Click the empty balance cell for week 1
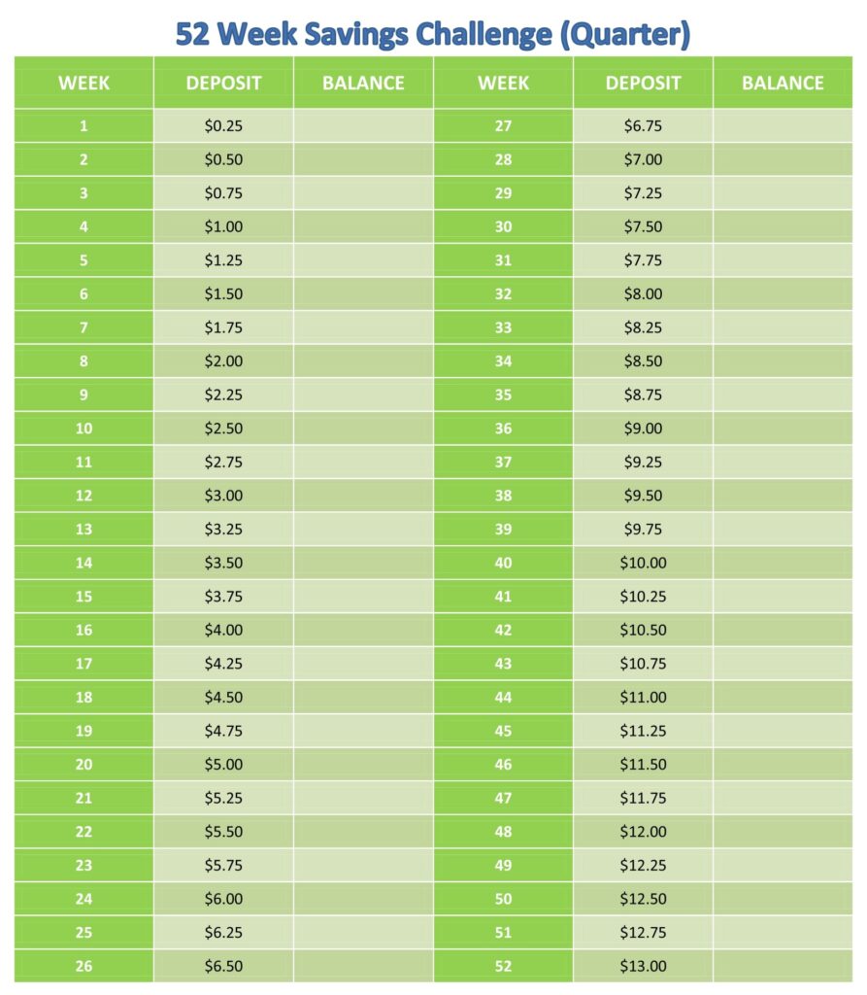Screen dimensions: 867x995 (363, 125)
